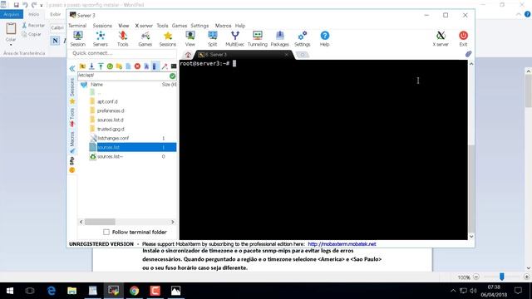Select the sources.list~ backup file

(x=110, y=156)
